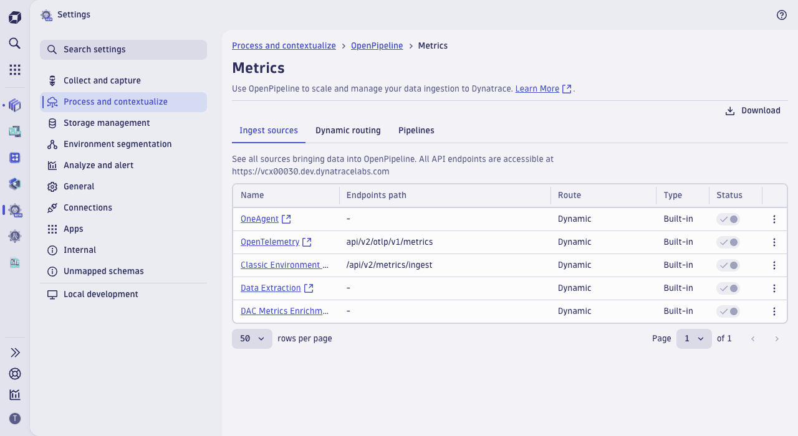Switch to Pipelines tab
Viewport: 798px width, 436px height.
(416, 131)
